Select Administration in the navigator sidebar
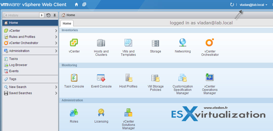This screenshot has width=273, height=131. pos(30,51)
